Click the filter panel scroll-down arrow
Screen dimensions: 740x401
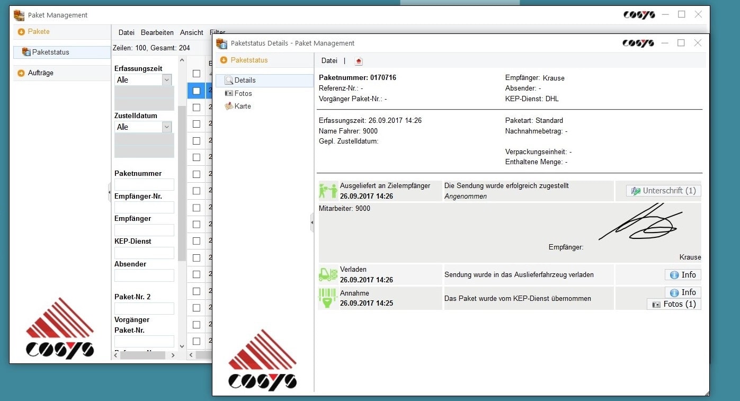point(182,346)
